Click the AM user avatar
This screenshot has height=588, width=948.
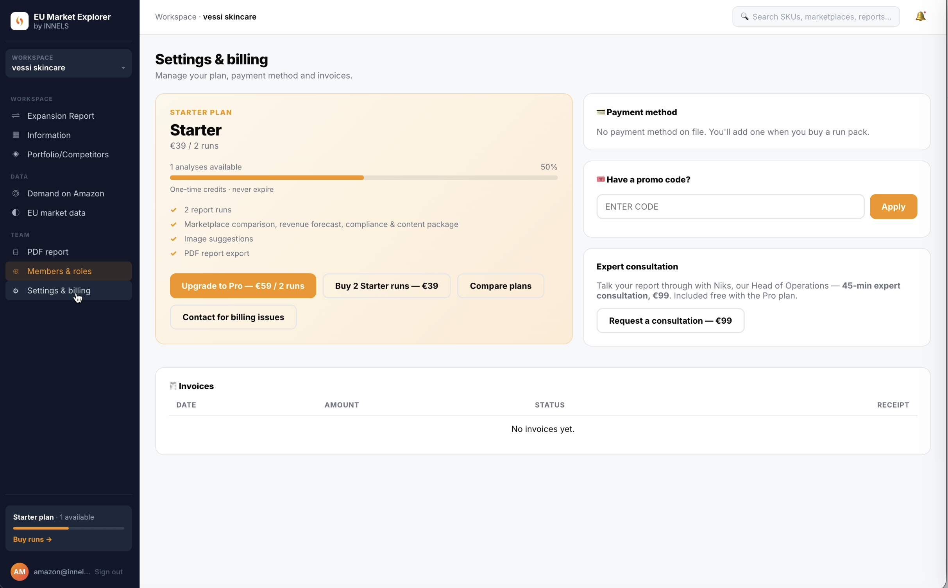[x=20, y=572]
